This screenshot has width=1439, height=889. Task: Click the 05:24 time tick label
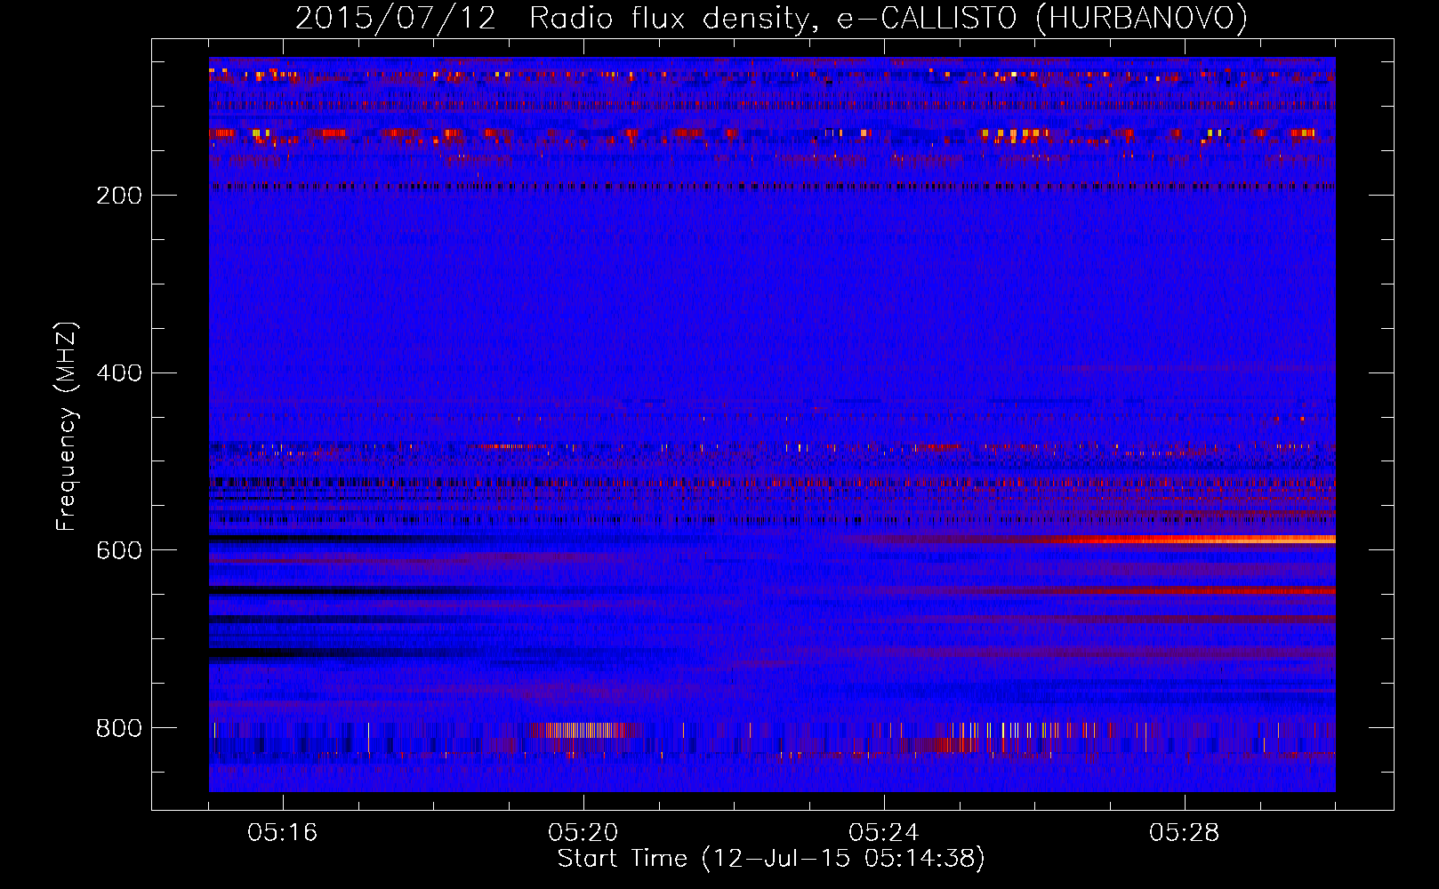click(884, 833)
